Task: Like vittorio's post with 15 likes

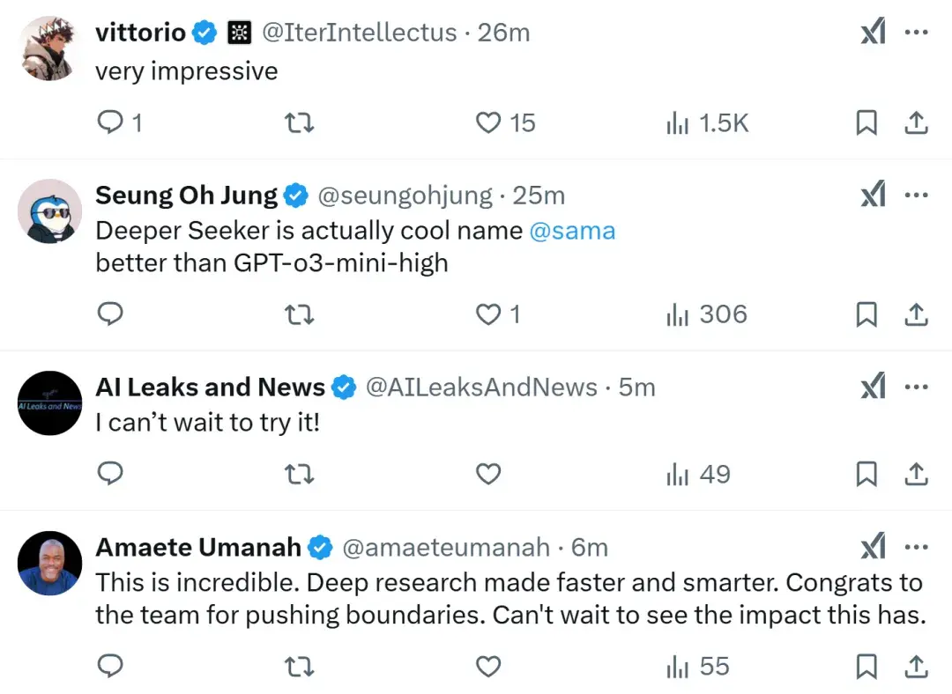Action: pos(488,122)
